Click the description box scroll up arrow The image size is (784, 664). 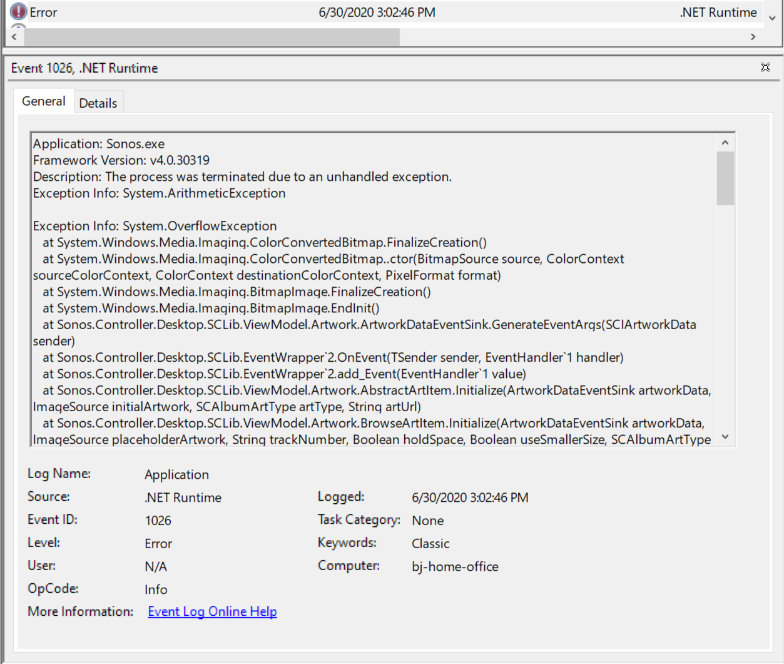point(725,143)
